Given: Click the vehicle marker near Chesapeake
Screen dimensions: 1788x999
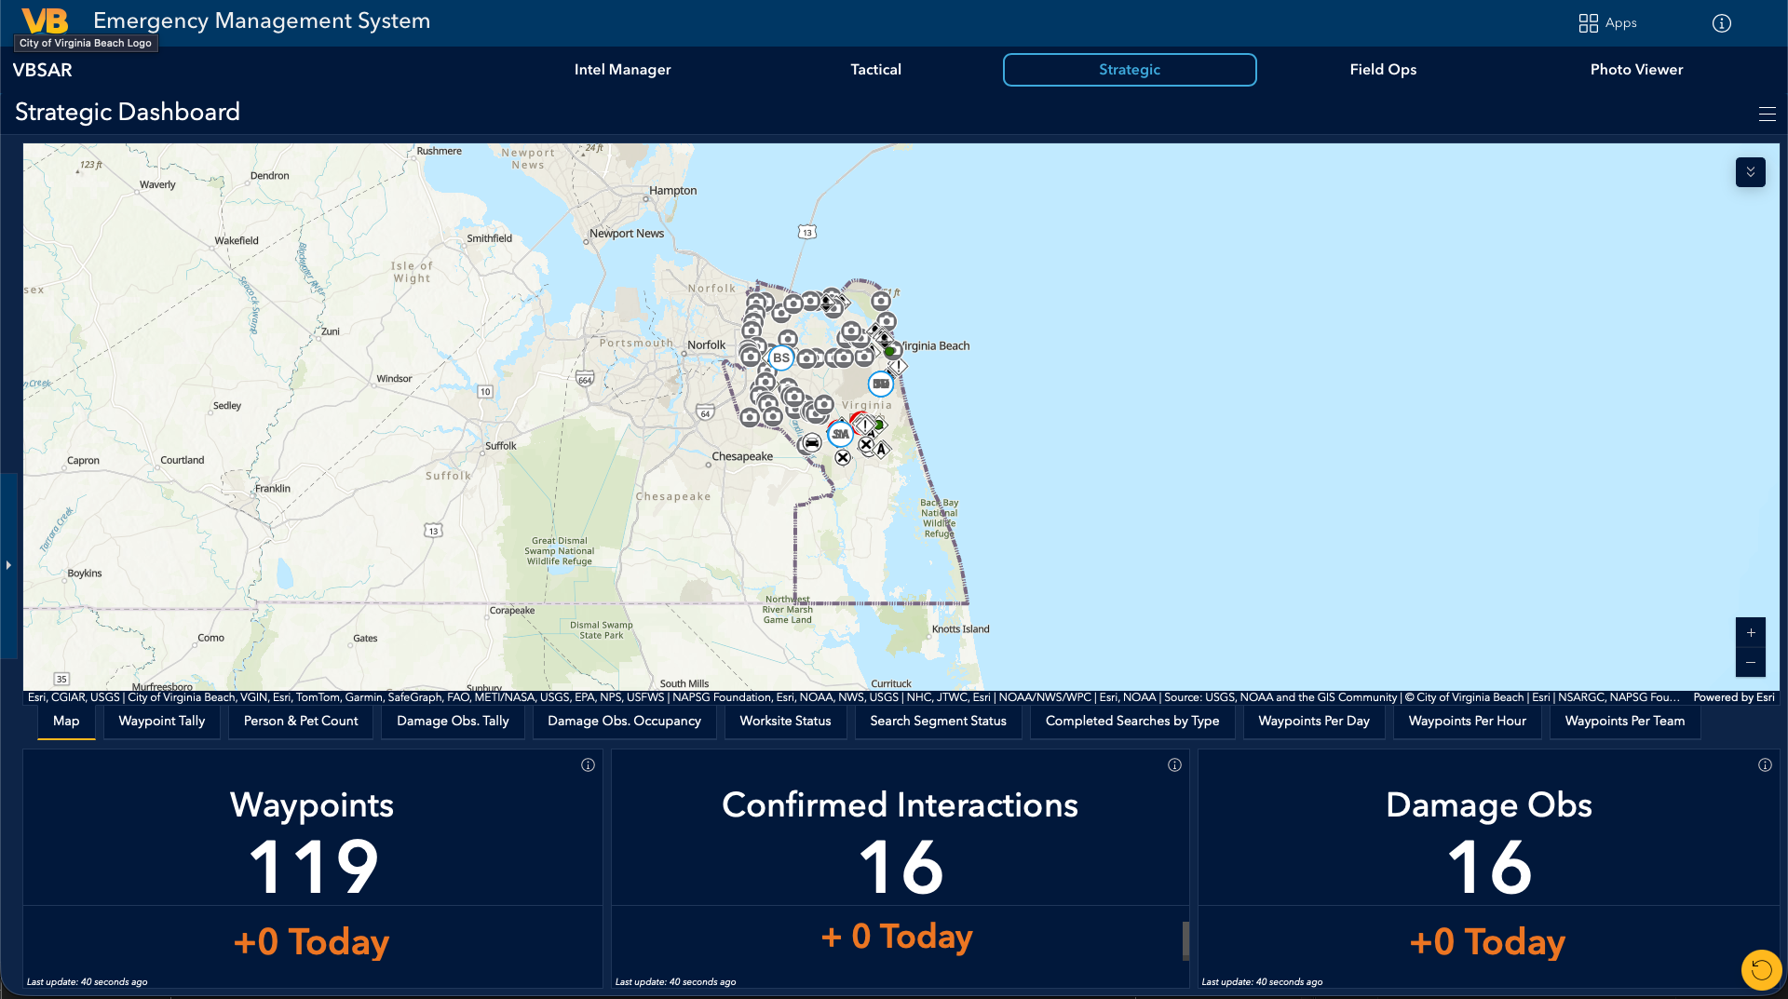Looking at the screenshot, I should coord(811,444).
